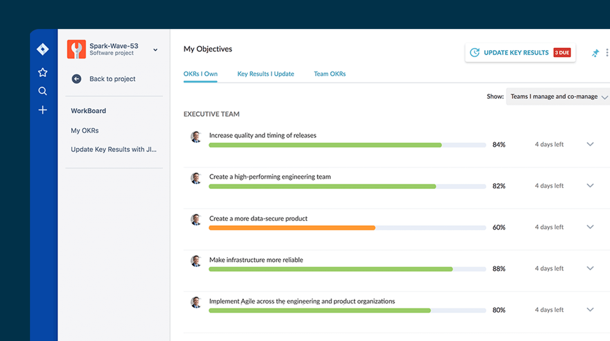The image size is (610, 341).
Task: Expand the Create a more data-secure product objective
Action: 590,227
